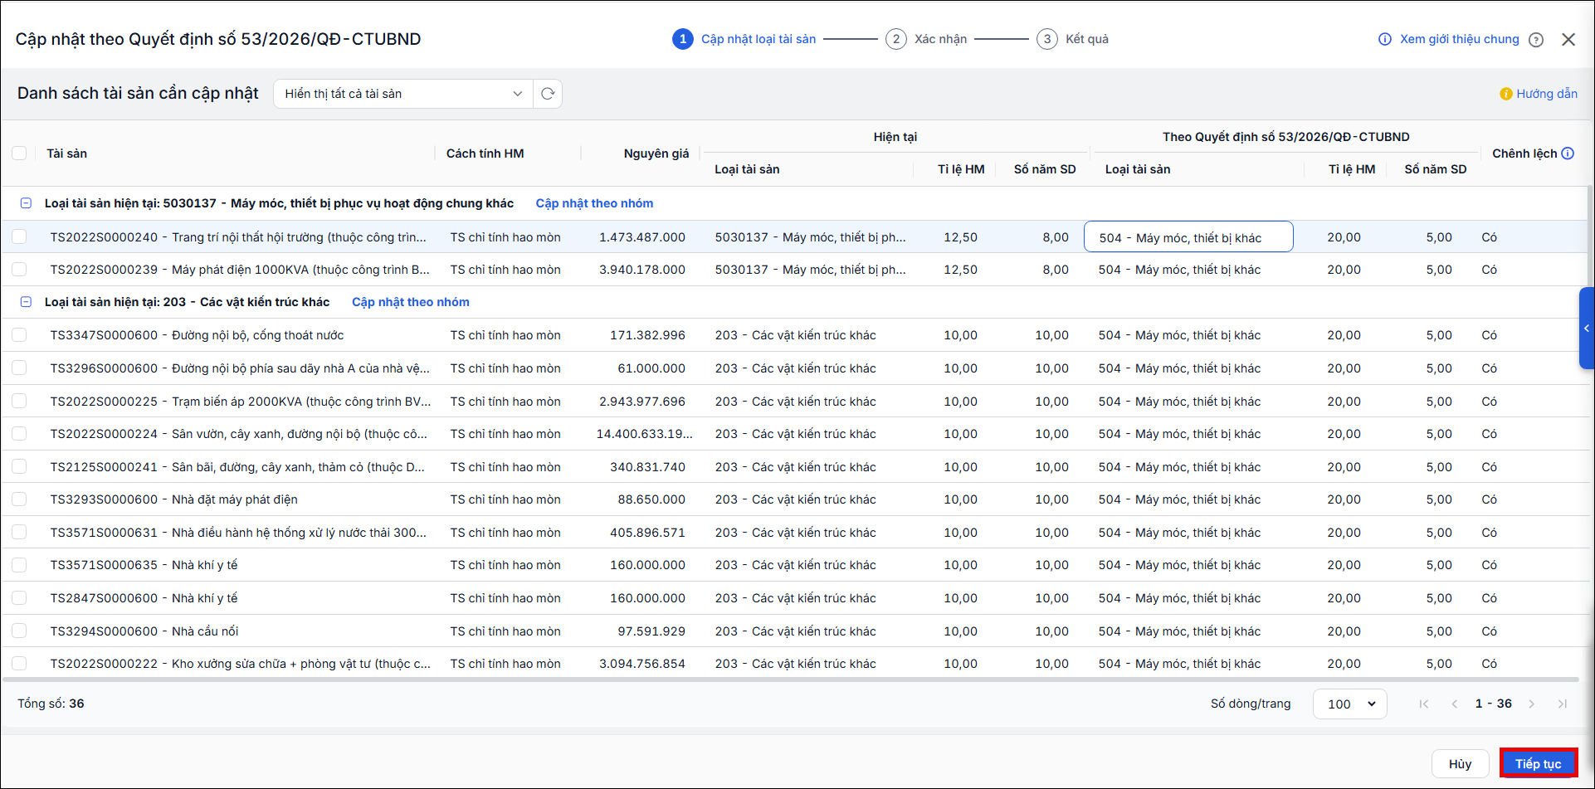Click the Cách tính HM column header
This screenshot has width=1595, height=789.
(x=485, y=153)
